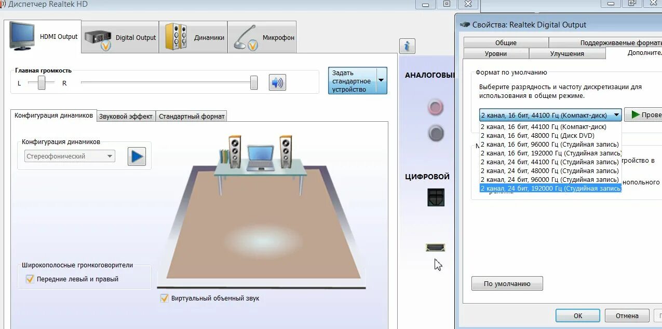
Task: Expand Задать стандартное устройство dropdown arrow
Action: coord(381,80)
